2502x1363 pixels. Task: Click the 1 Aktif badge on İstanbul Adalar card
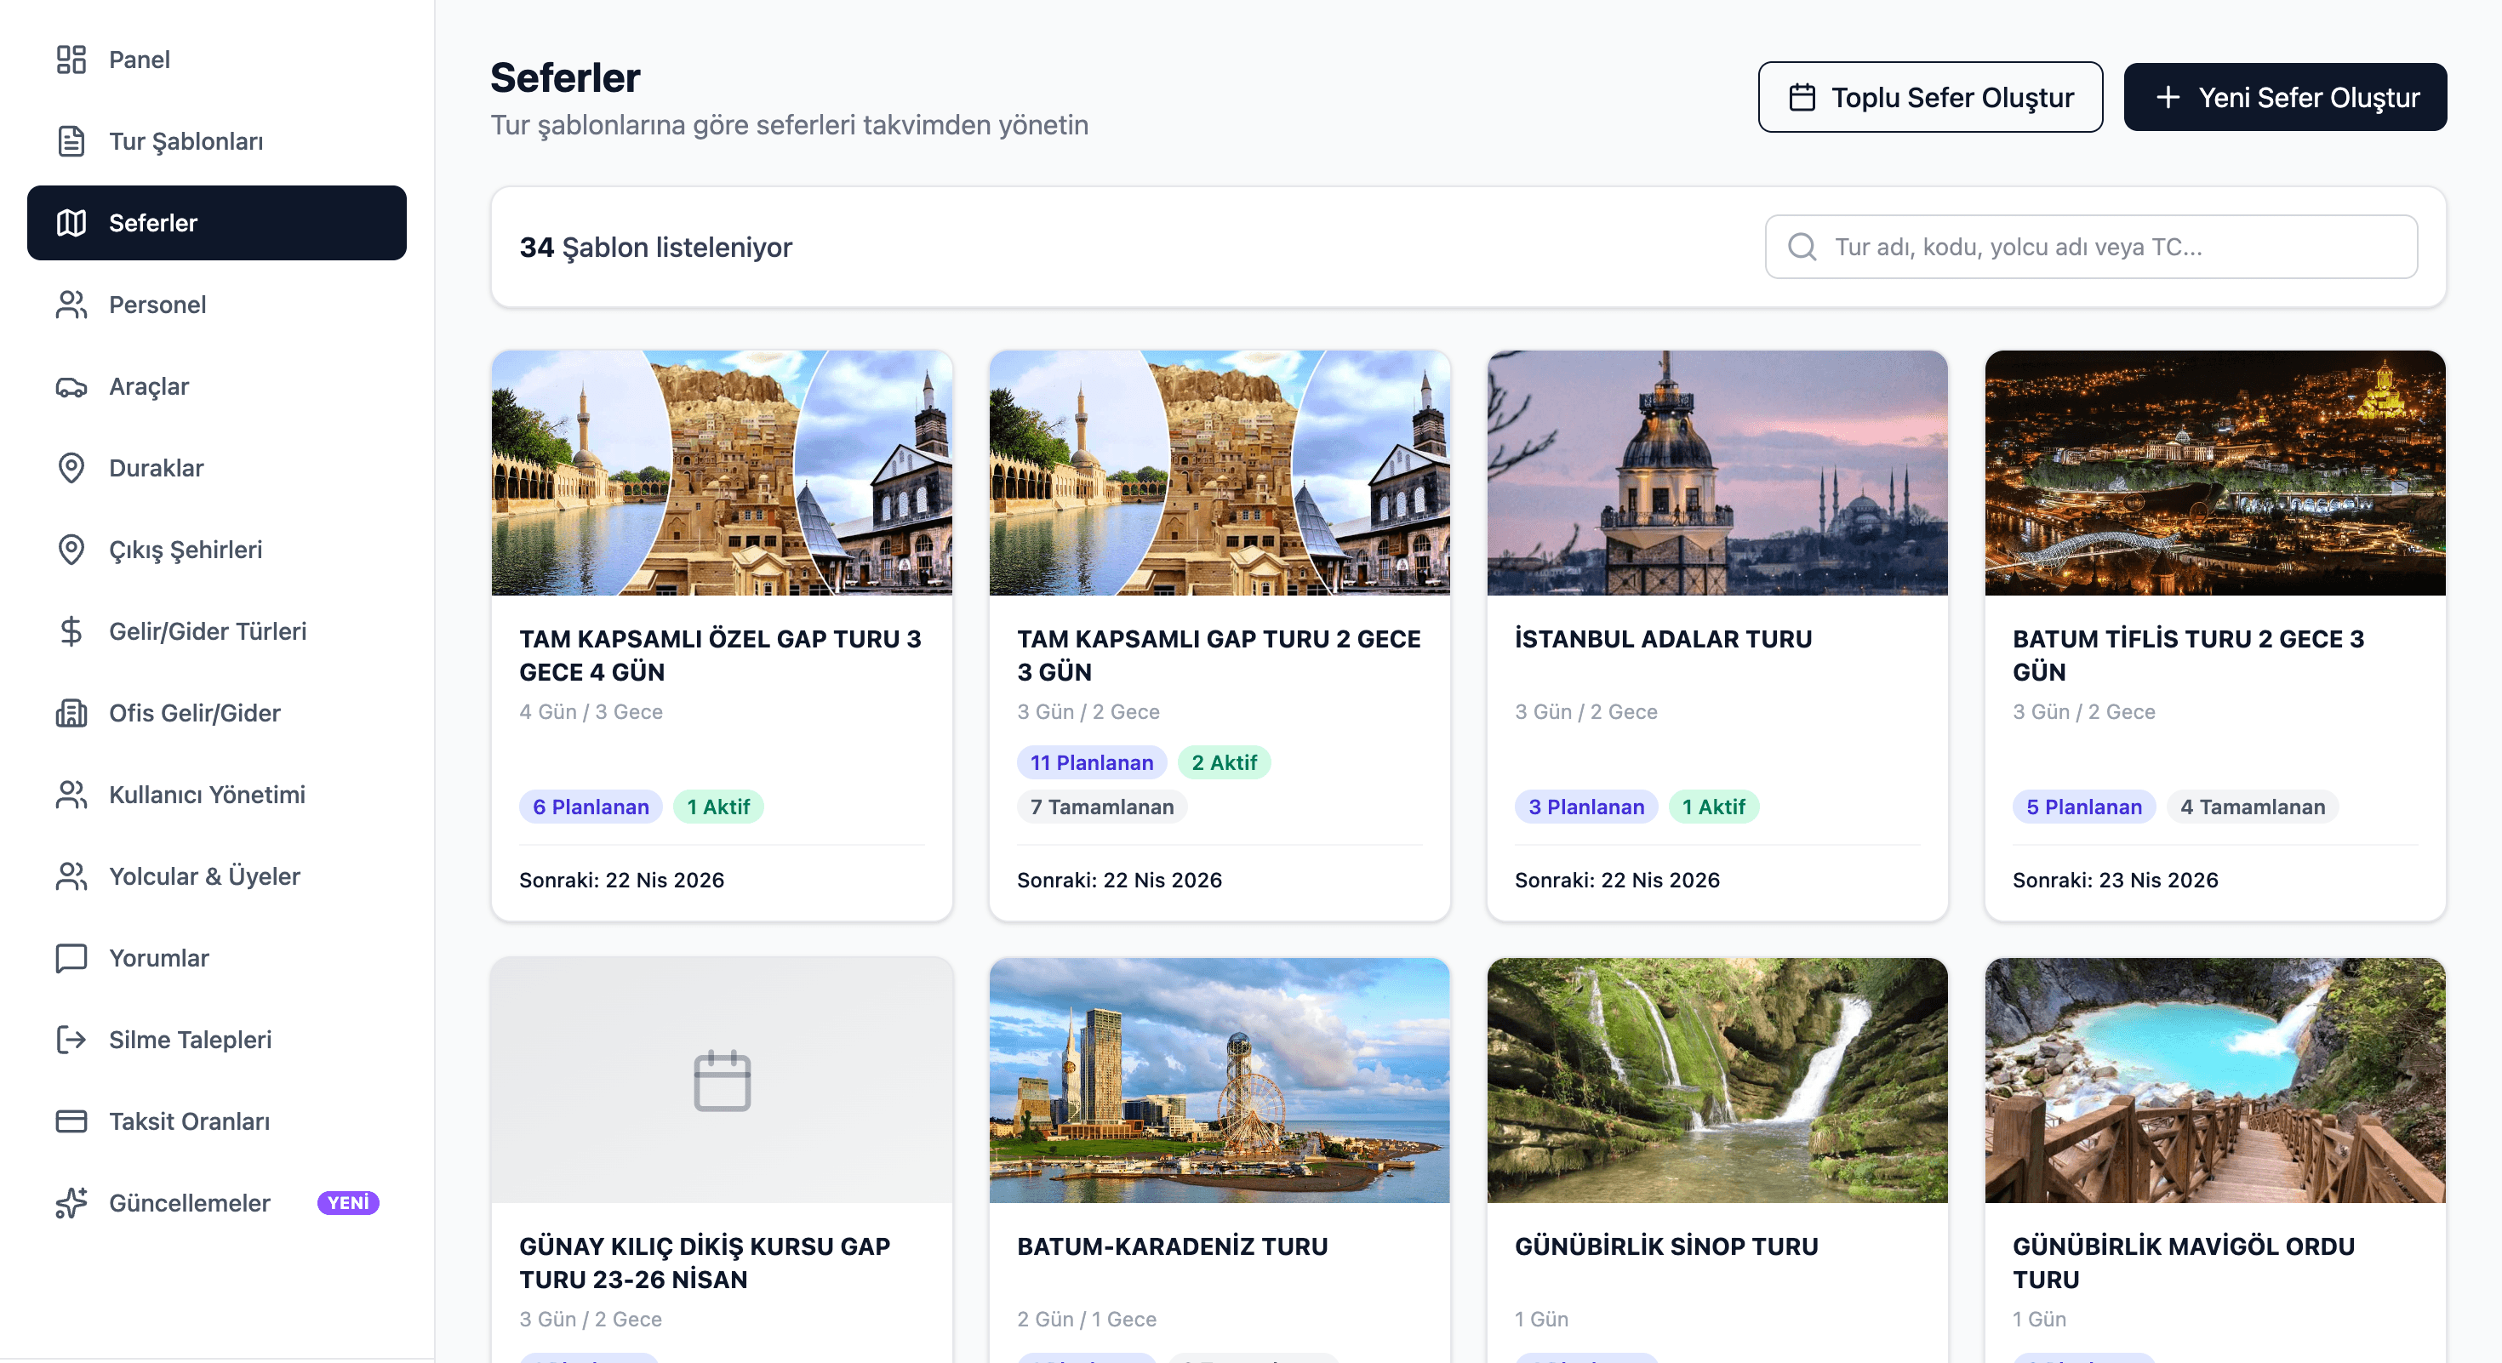(x=1713, y=807)
